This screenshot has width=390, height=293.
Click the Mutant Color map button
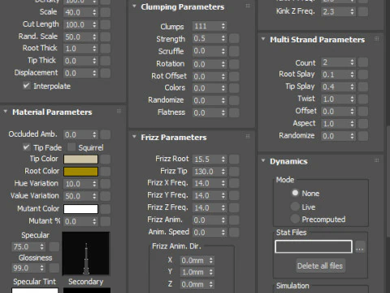[x=106, y=209]
